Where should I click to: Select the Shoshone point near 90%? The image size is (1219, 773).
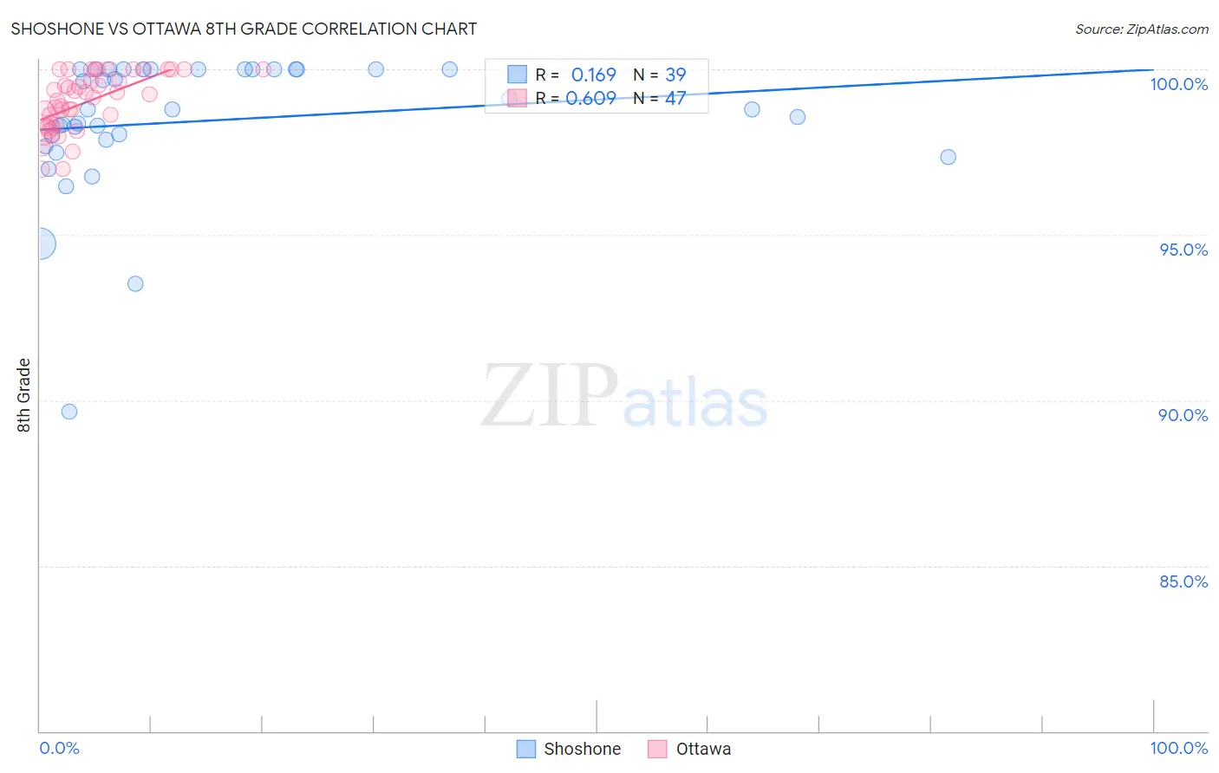point(69,412)
